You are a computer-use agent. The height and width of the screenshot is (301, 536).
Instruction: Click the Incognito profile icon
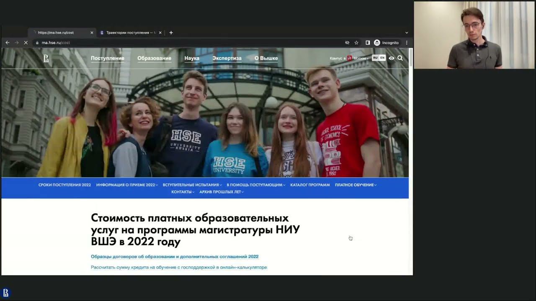tap(377, 43)
